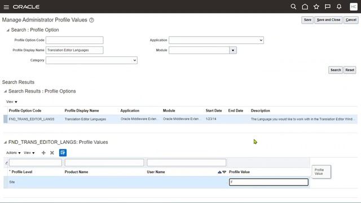Click the Description column header

[x=261, y=111]
